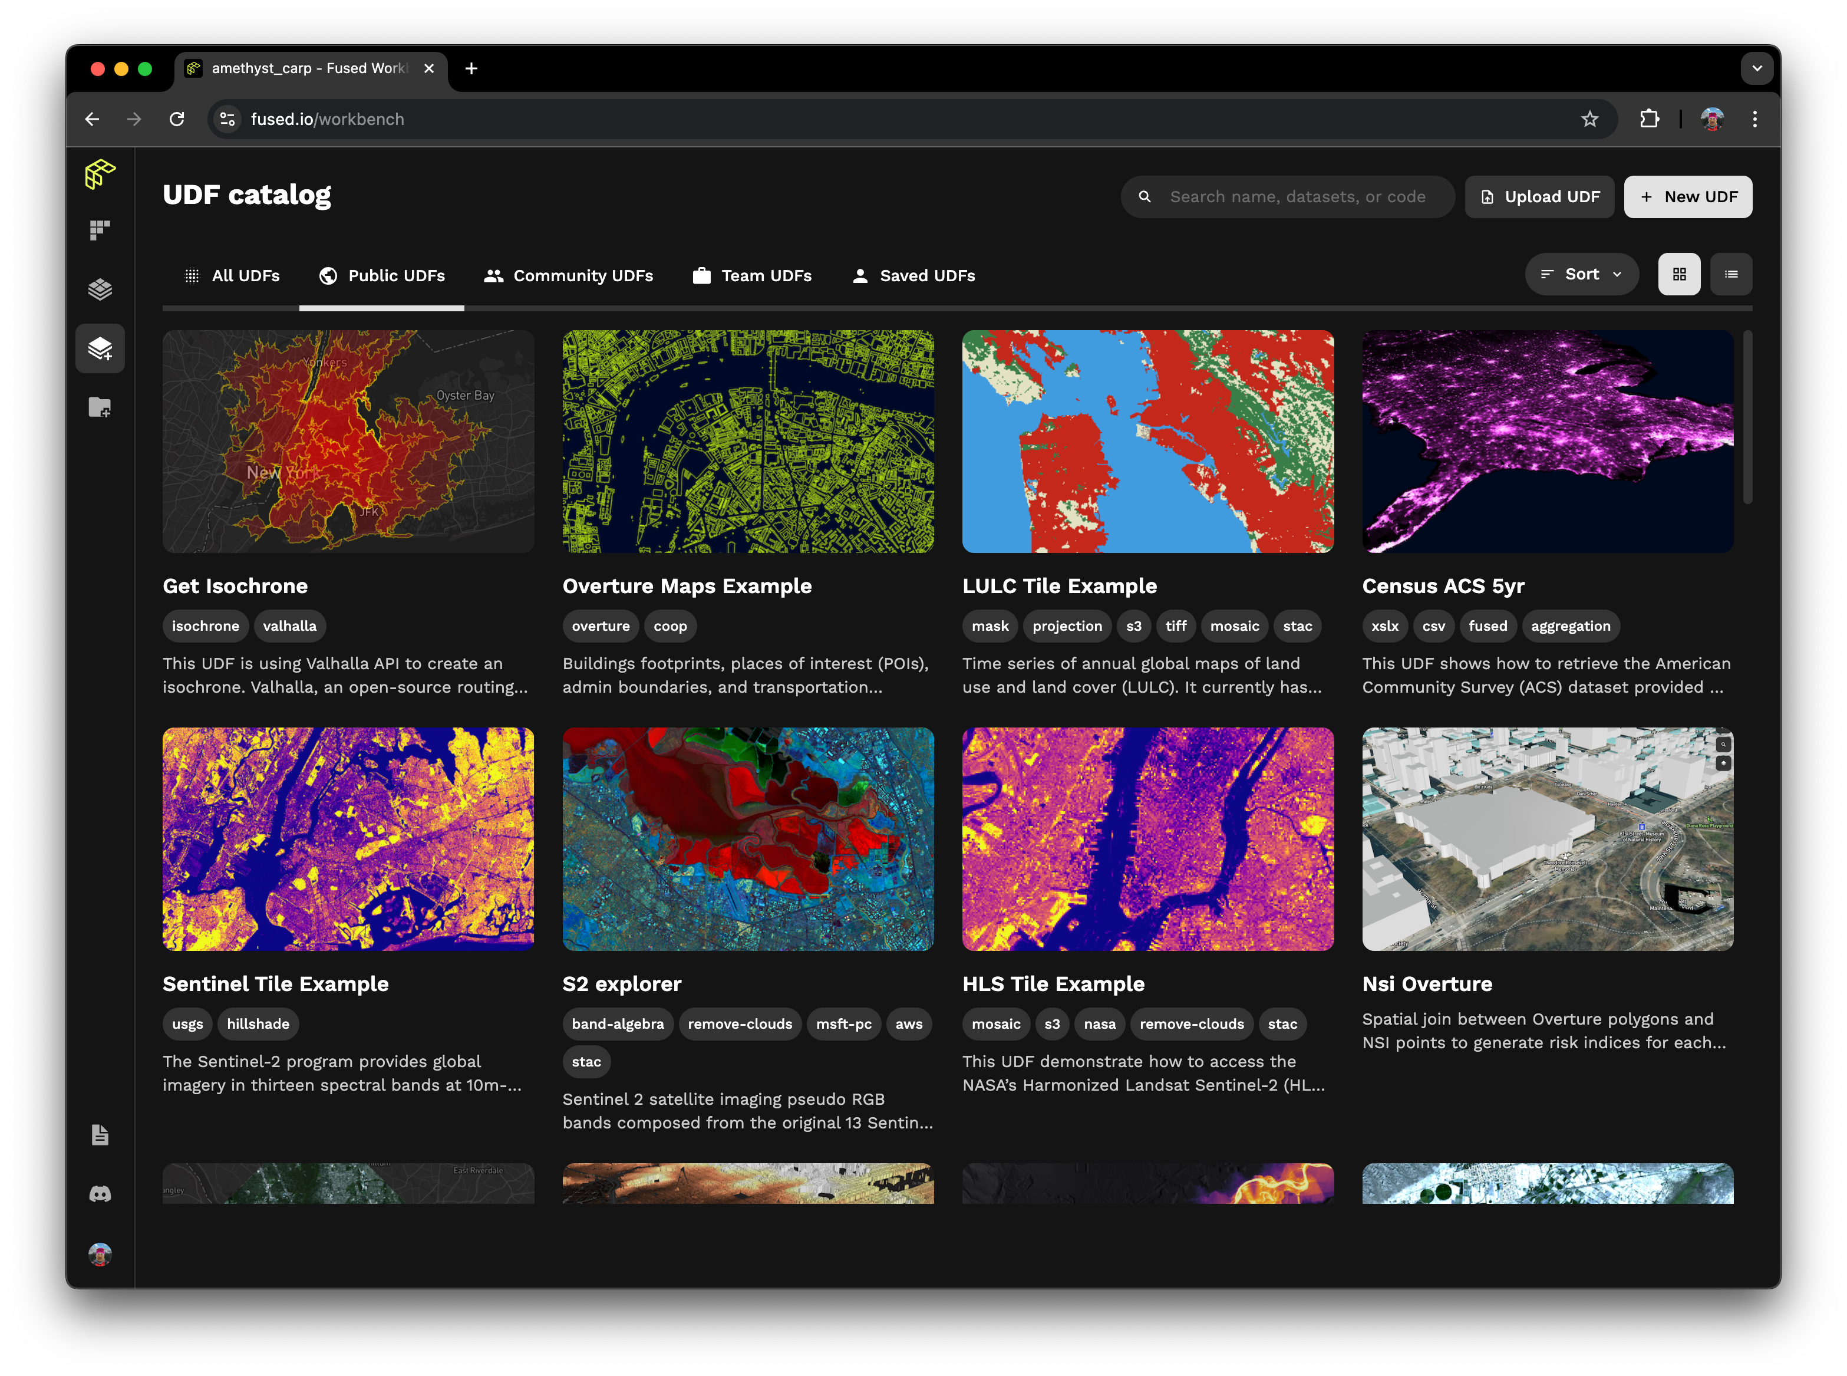Expand the Sort dropdown

(x=1581, y=274)
